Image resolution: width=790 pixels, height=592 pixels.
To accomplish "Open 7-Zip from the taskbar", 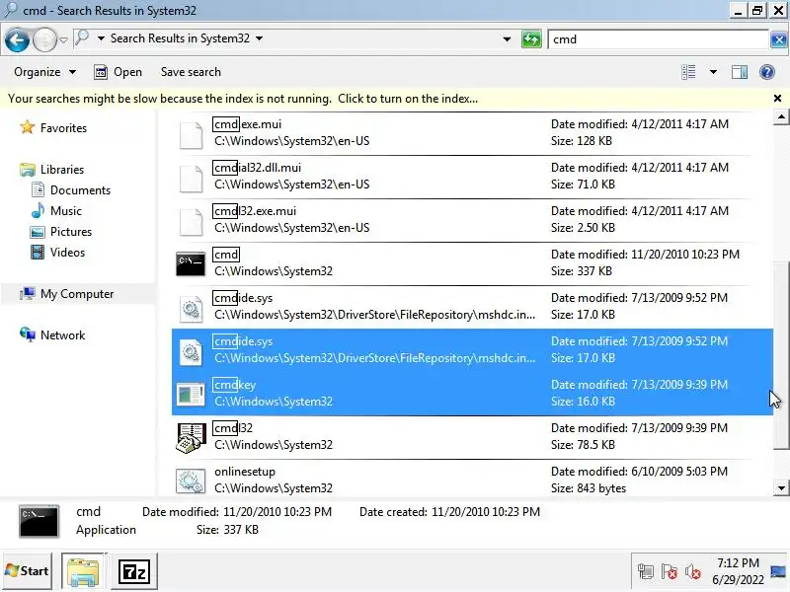I will point(134,571).
